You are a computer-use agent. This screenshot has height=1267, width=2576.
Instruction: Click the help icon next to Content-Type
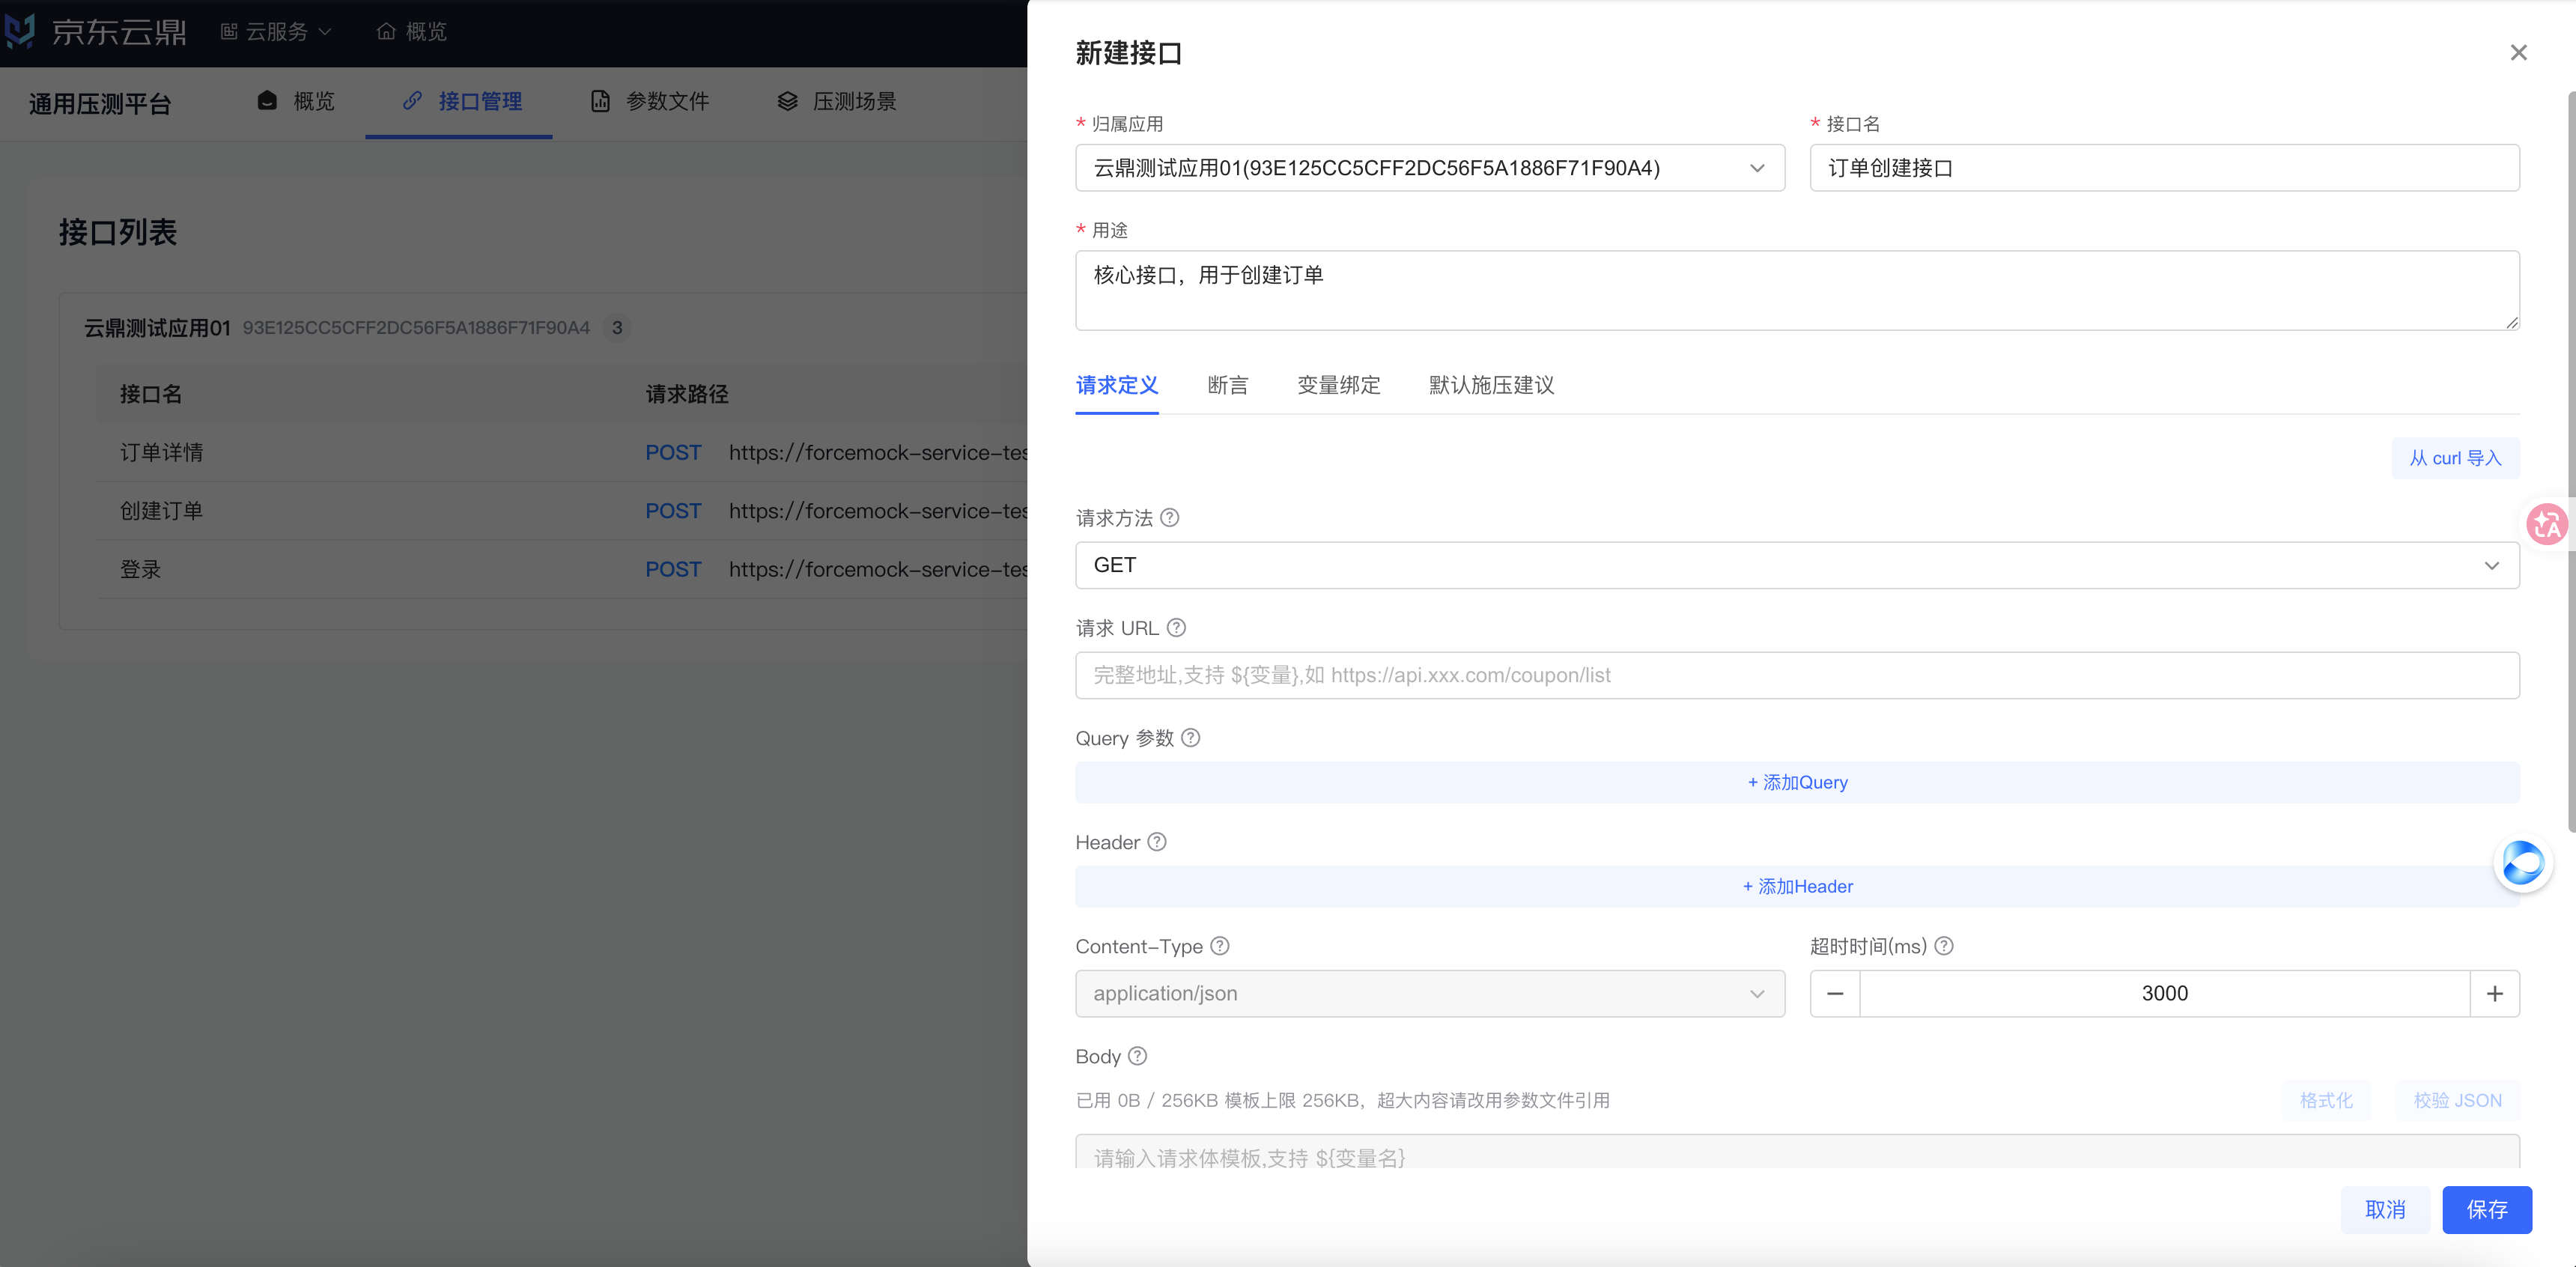tap(1219, 945)
